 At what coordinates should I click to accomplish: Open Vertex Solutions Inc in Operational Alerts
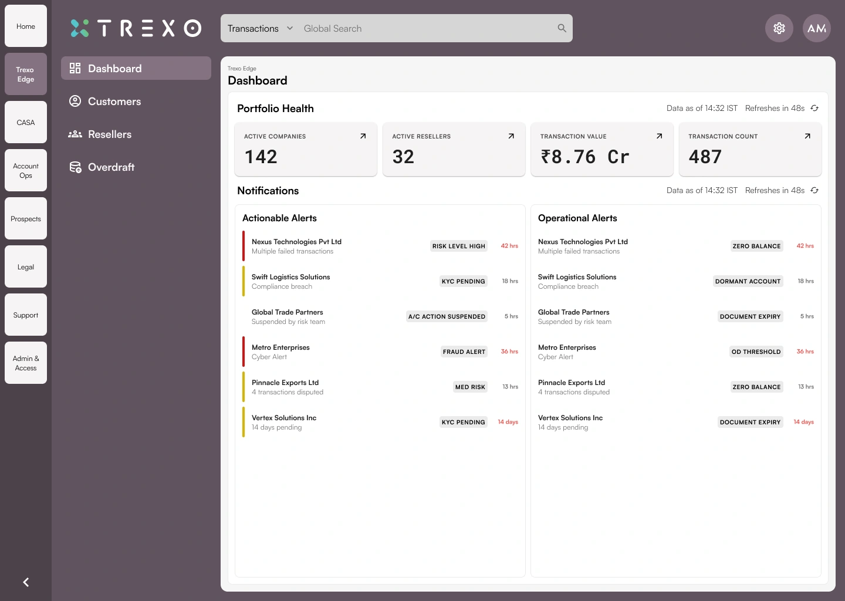[x=676, y=422]
